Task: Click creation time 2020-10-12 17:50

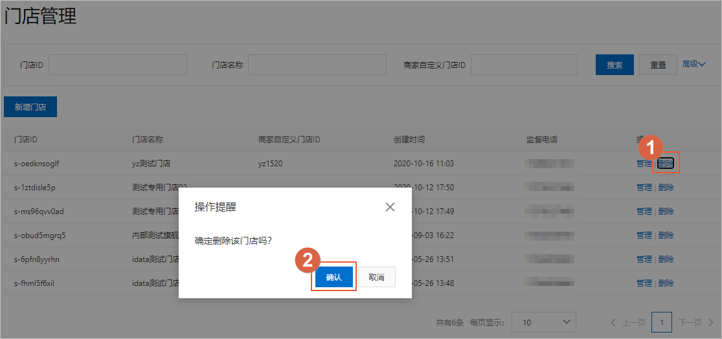Action: [x=424, y=187]
